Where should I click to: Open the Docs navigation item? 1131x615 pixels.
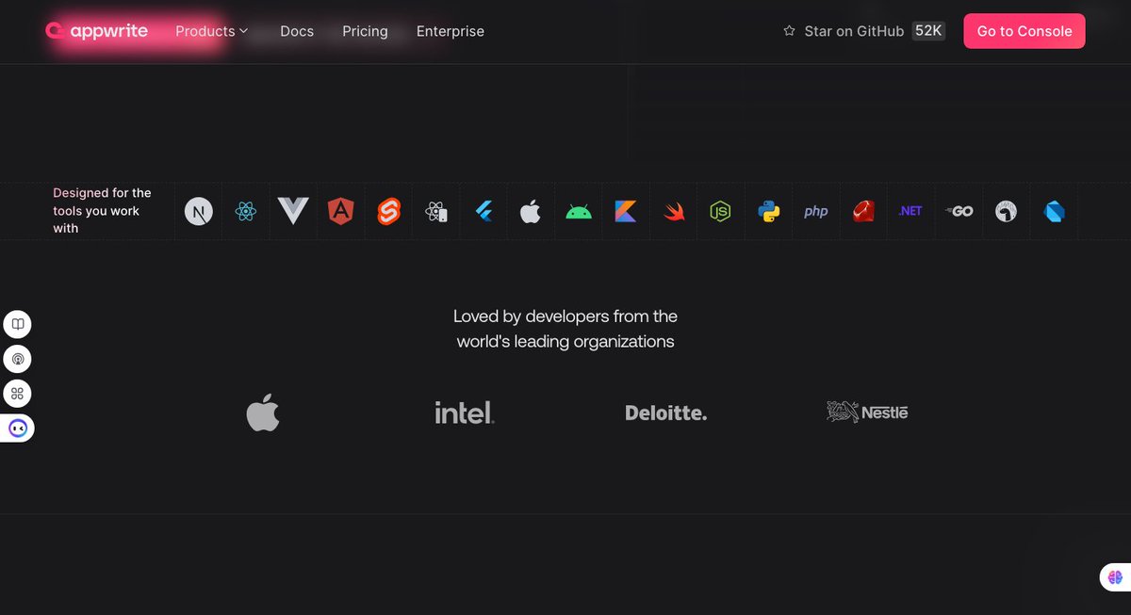297,31
